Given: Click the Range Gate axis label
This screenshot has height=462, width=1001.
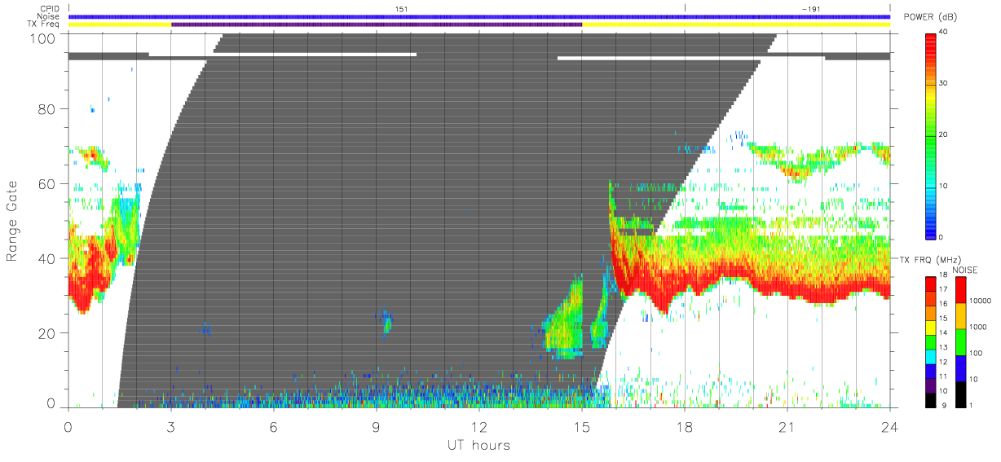Looking at the screenshot, I should point(12,220).
